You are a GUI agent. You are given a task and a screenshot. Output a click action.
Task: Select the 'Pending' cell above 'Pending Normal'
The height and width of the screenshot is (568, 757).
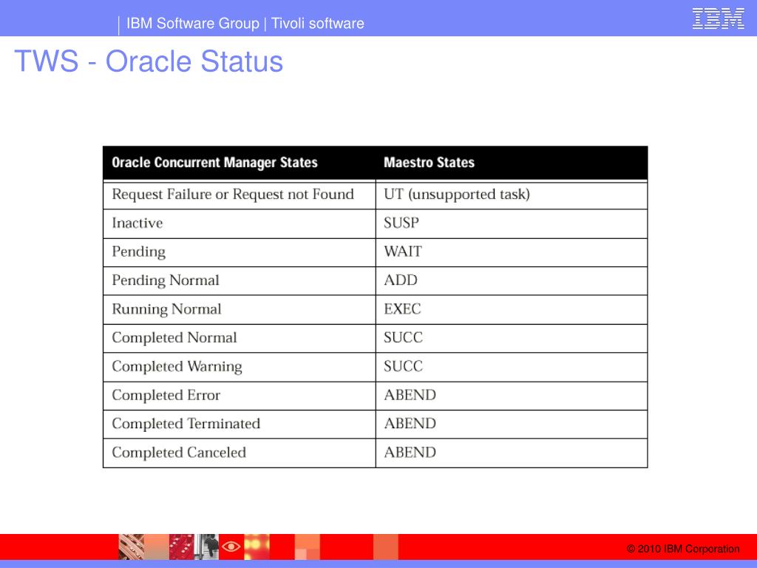[x=240, y=252]
